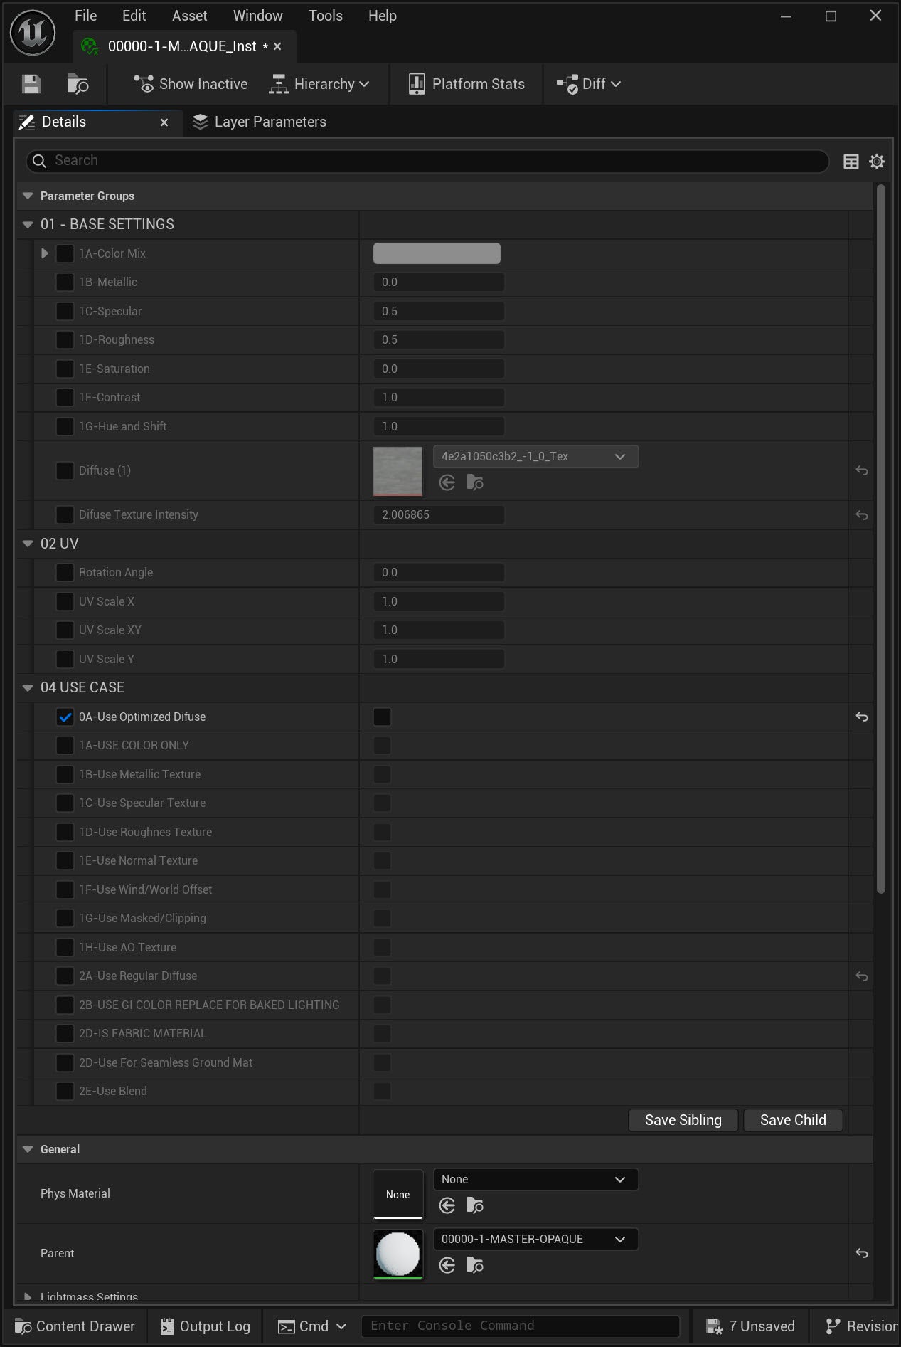
Task: Click the 1D-Roughness value field
Action: (439, 340)
